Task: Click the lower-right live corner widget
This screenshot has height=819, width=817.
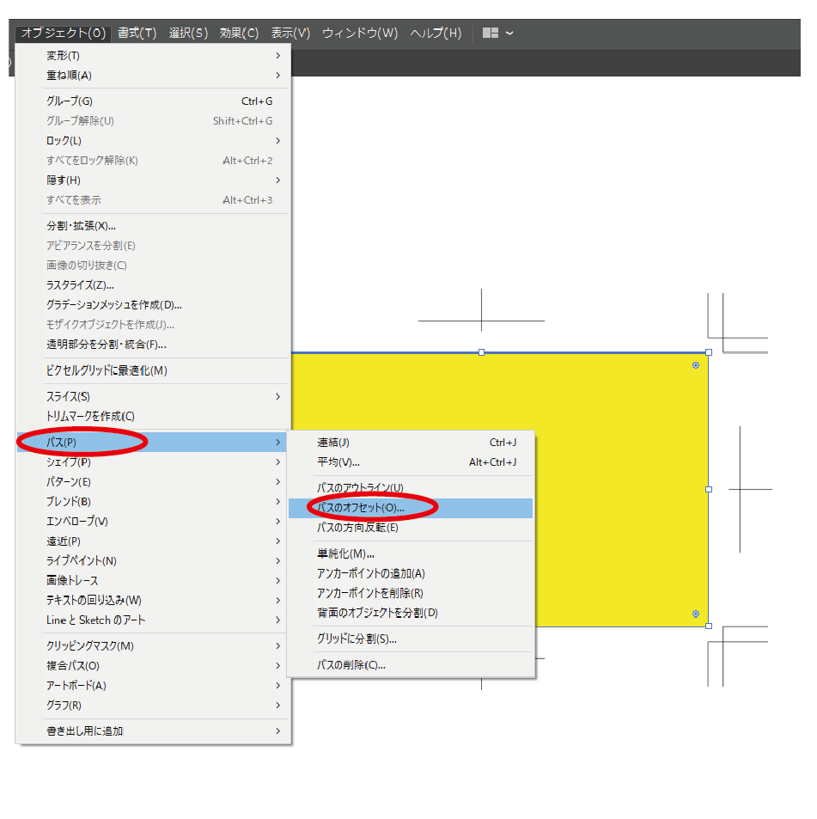Action: (696, 614)
